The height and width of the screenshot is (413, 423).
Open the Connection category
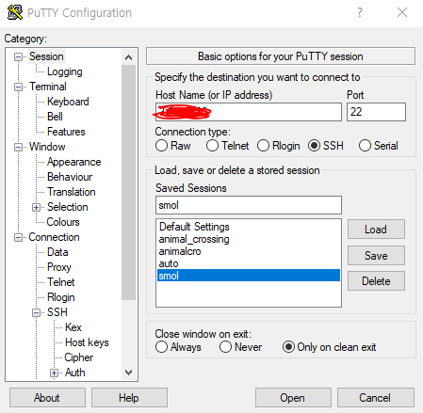[54, 237]
